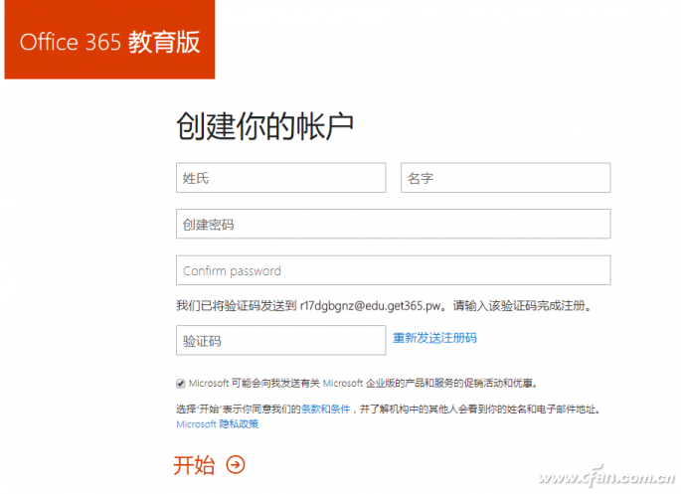Image resolution: width=681 pixels, height=494 pixels.
Task: Click the 验证码 verification code field
Action: [280, 340]
